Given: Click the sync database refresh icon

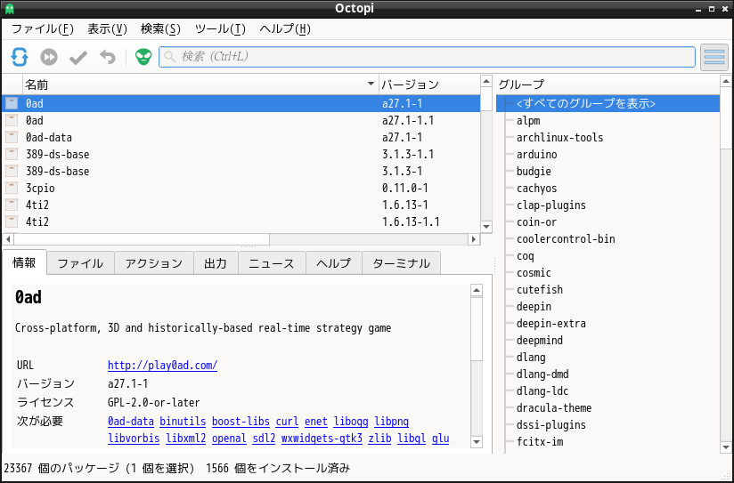Looking at the screenshot, I should point(20,57).
